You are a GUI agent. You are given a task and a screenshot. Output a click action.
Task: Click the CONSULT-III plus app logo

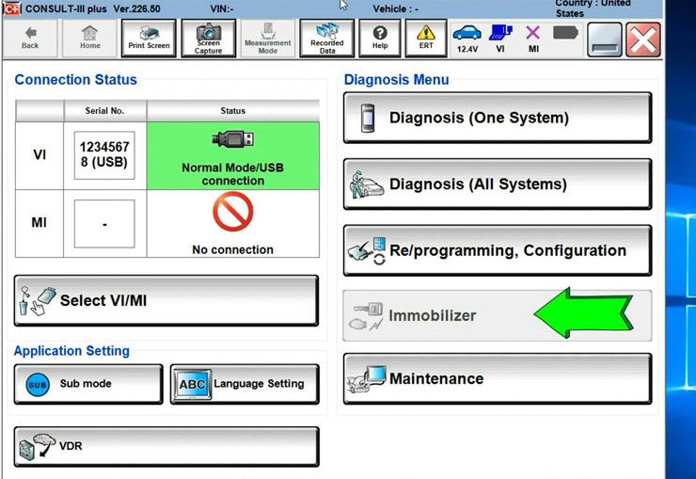[x=12, y=8]
